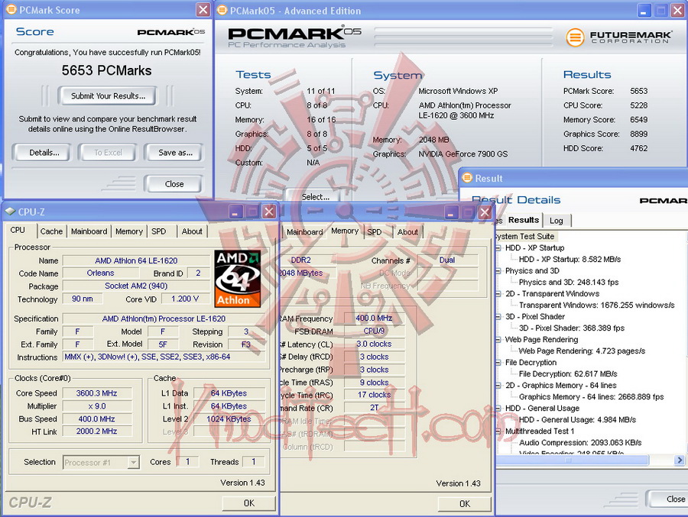This screenshot has height=517, width=688.
Task: Select Physics and 3D: 248.143 fps result
Action: point(569,282)
